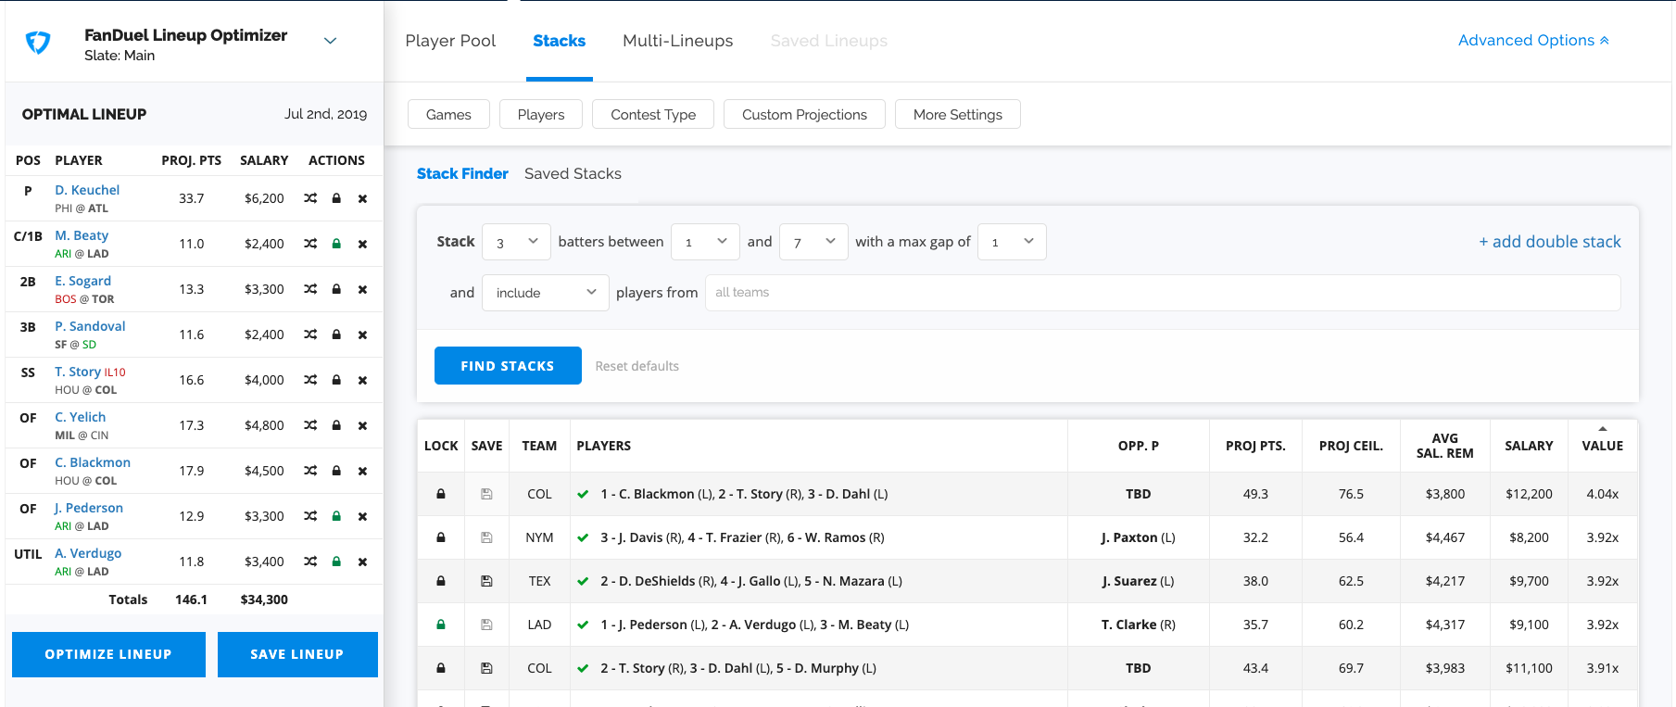Image resolution: width=1676 pixels, height=707 pixels.
Task: Collapse Advanced Options
Action: coord(1533,40)
